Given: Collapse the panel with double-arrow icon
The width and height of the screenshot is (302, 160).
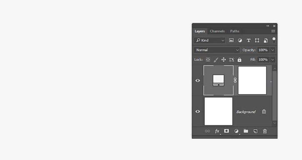Looking at the screenshot, I should (x=268, y=26).
